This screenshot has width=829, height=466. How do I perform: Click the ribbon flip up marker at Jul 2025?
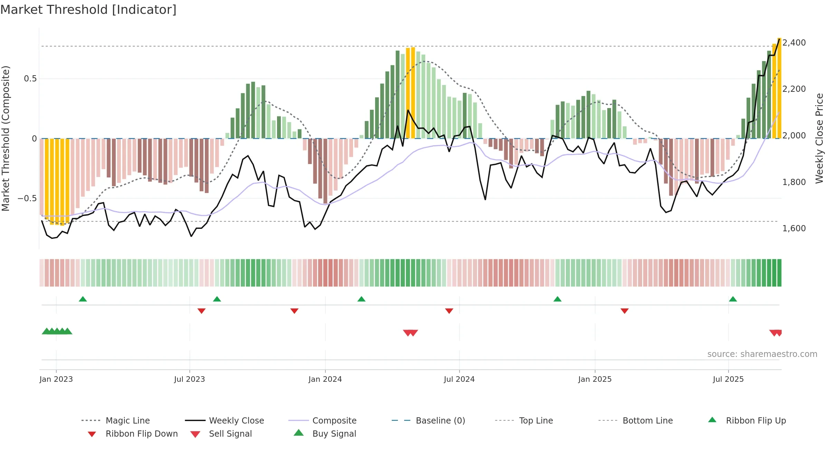tap(733, 299)
